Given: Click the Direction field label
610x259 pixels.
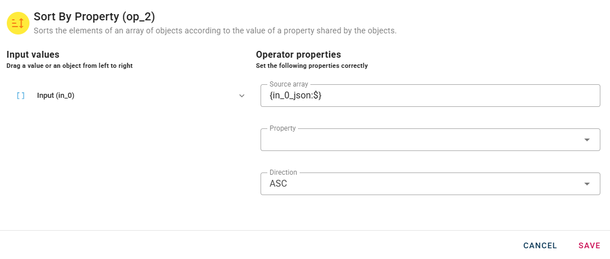Looking at the screenshot, I should 283,172.
